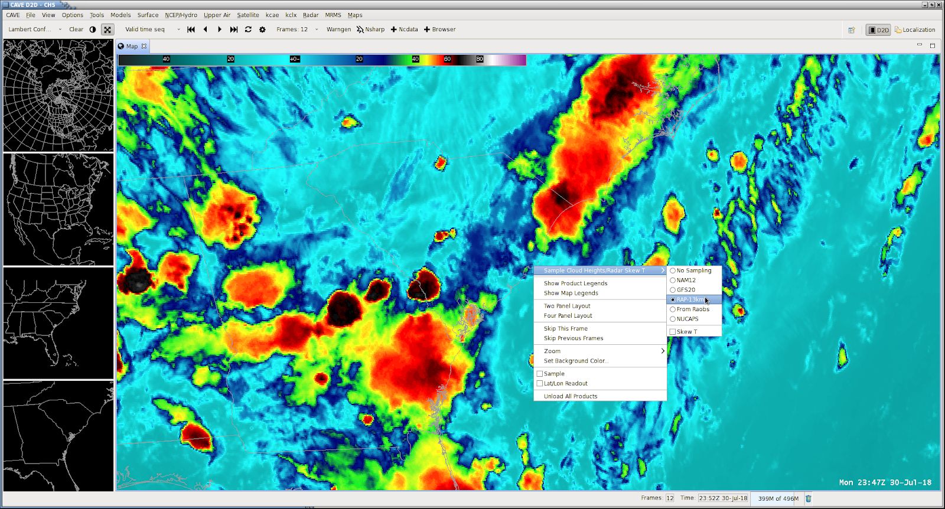Expand Sample Cloud Heights/Radar Skew T submenu
This screenshot has height=509, width=945.
(x=600, y=270)
